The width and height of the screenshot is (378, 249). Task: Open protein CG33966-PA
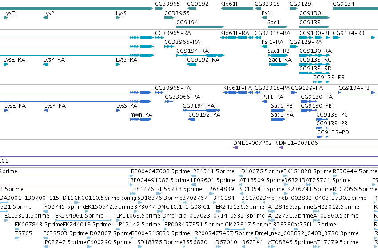[x=183, y=97]
